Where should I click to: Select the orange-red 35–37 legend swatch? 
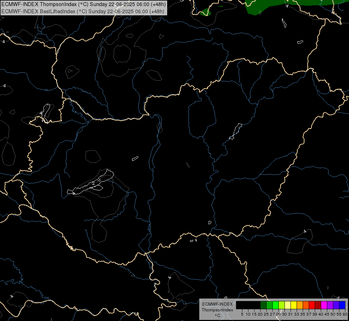(306, 305)
